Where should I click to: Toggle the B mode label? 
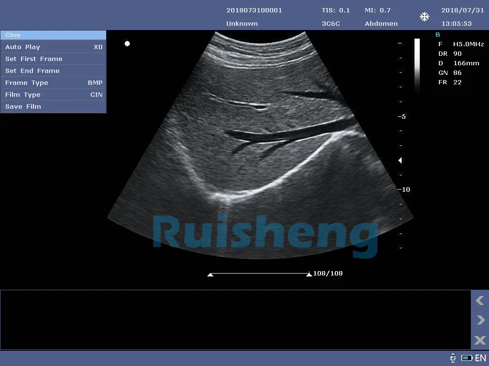click(x=438, y=35)
